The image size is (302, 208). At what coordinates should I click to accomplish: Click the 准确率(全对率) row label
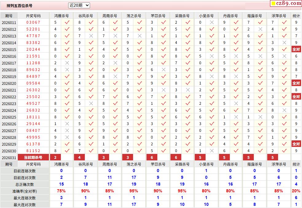(x=25, y=191)
